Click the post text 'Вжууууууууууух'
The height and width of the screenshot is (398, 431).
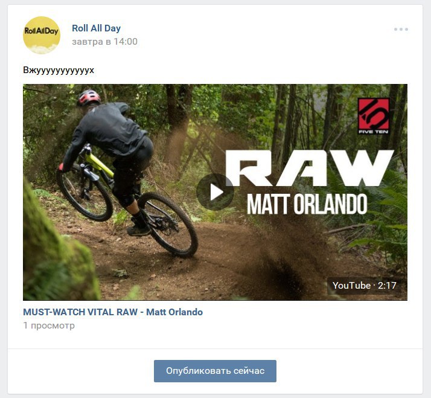[x=59, y=70]
